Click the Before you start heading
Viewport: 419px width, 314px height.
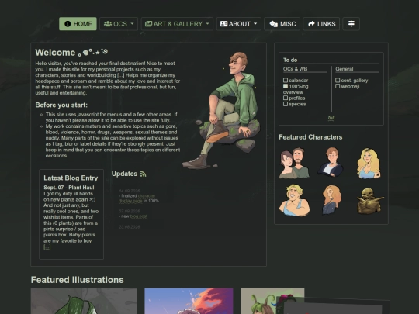pyautogui.click(x=61, y=105)
